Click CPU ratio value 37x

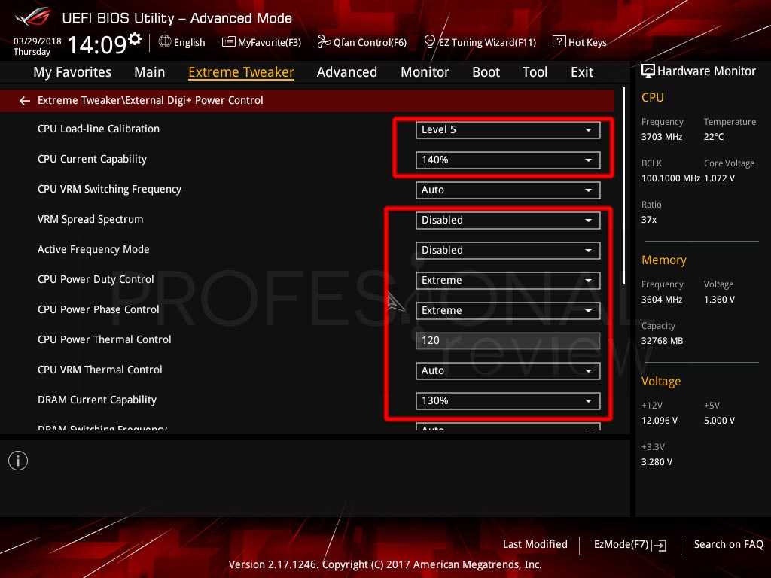point(648,220)
